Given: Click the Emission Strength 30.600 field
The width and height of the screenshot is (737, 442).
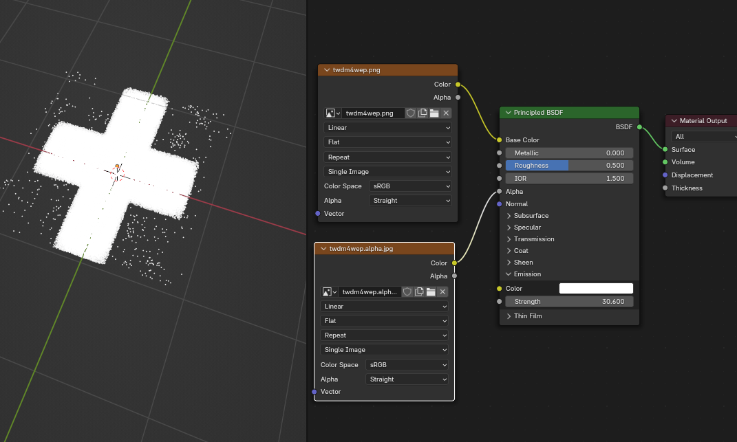Looking at the screenshot, I should pos(569,302).
